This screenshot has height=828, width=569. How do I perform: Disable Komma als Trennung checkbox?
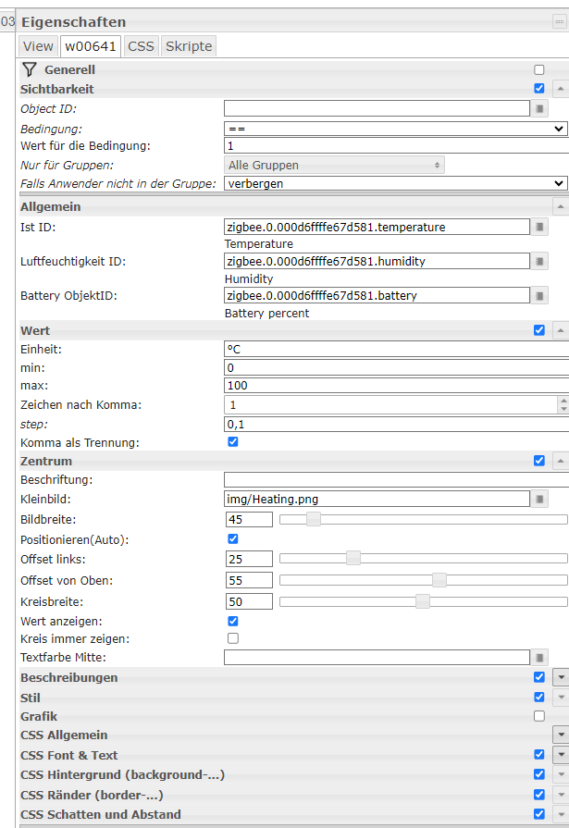click(233, 441)
